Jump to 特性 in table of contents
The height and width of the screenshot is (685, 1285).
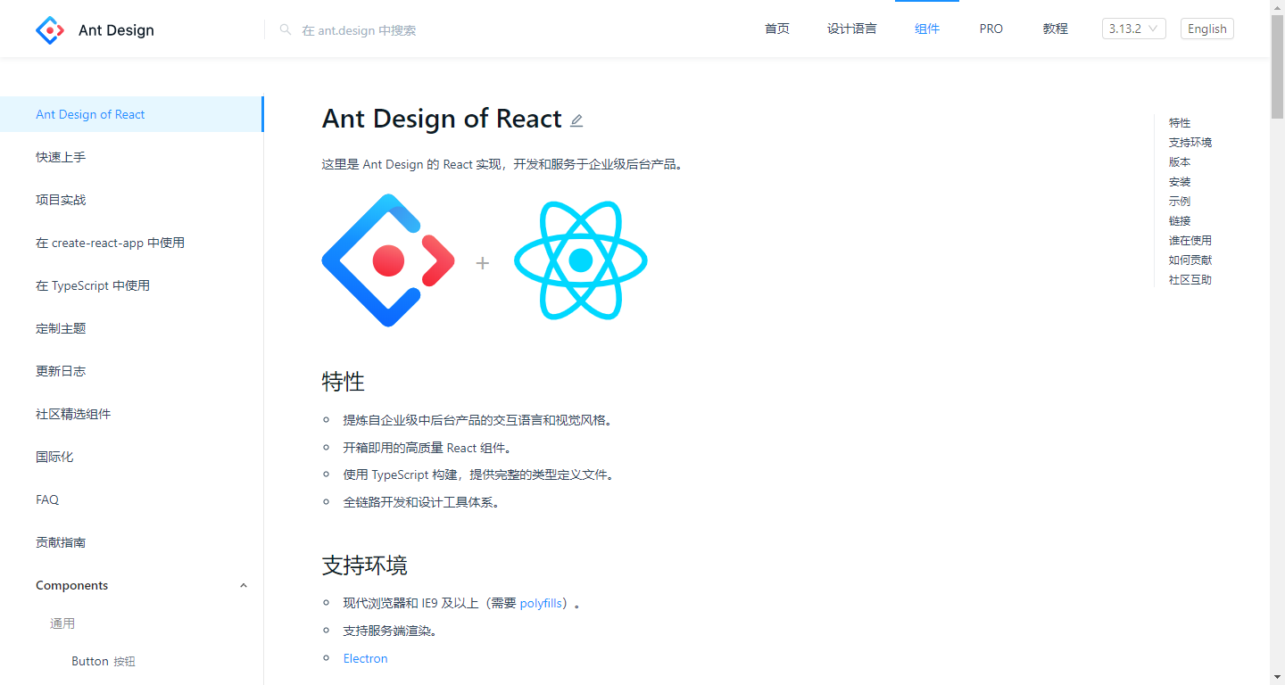[1180, 123]
